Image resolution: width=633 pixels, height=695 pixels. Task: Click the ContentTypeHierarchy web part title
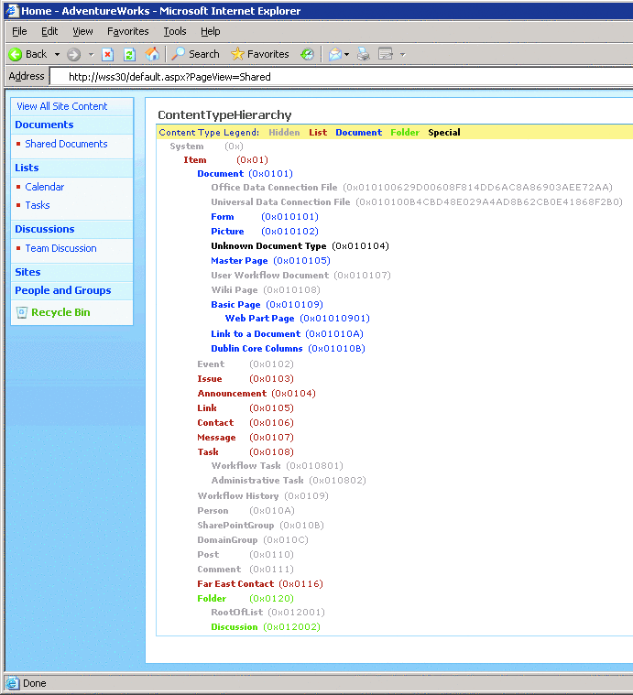pyautogui.click(x=224, y=115)
